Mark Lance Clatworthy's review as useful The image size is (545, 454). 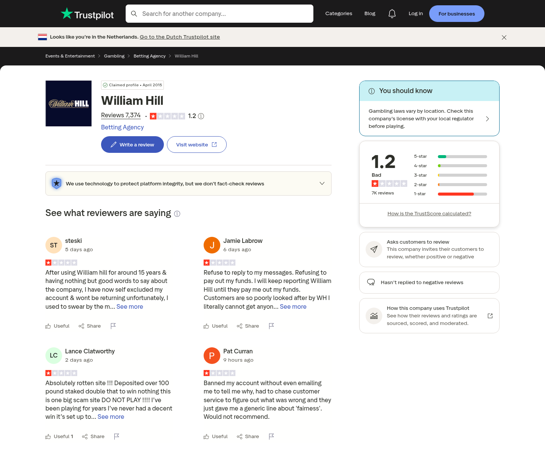pyautogui.click(x=59, y=437)
